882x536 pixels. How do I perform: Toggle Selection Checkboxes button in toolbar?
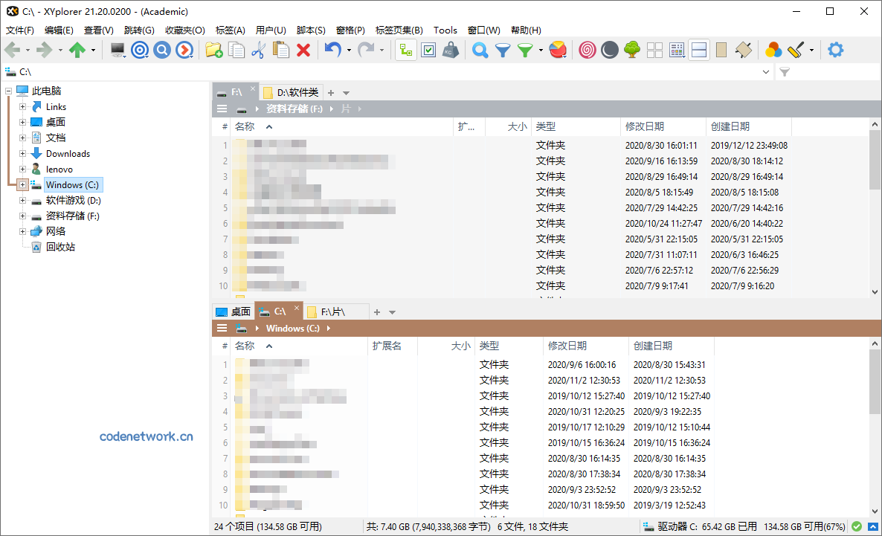428,50
